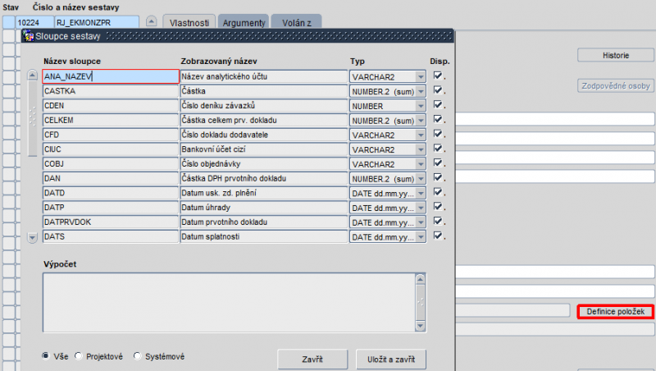The height and width of the screenshot is (371, 656).
Task: Click the column list scrollbar thumb
Action: click(x=33, y=118)
